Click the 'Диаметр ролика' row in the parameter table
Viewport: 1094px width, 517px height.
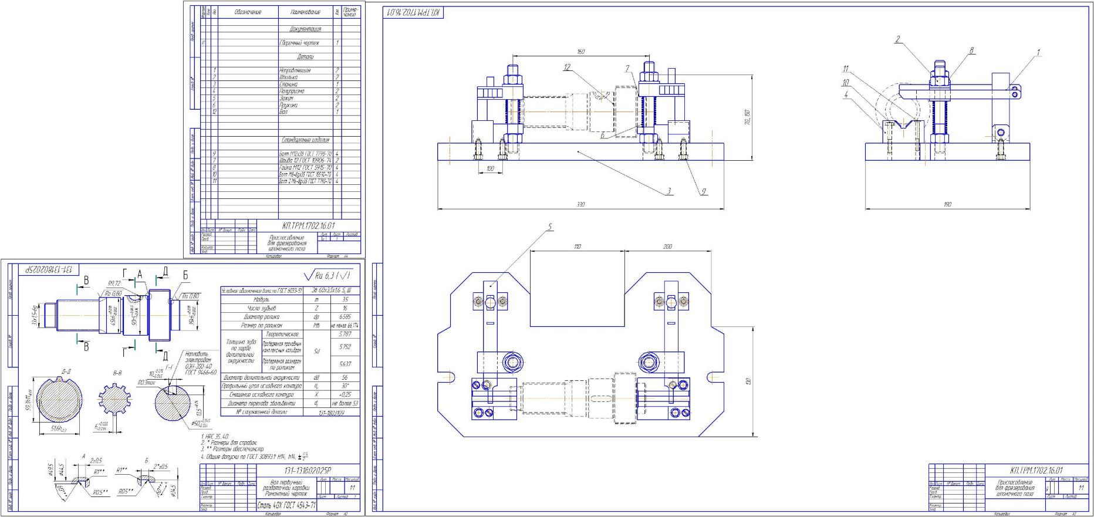[x=289, y=316]
